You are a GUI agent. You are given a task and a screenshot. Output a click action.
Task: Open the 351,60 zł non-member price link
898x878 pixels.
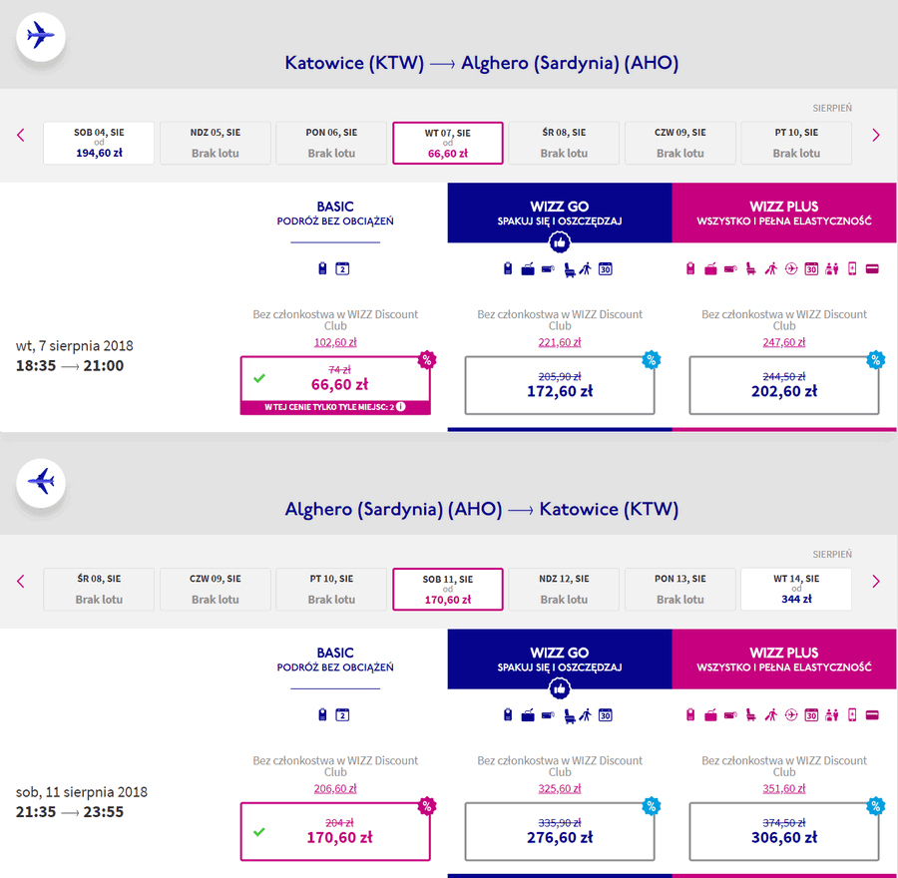[x=784, y=788]
